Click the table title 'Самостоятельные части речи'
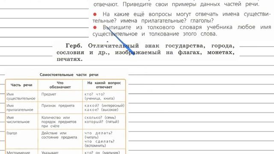The image size is (274, 154). click(69, 75)
